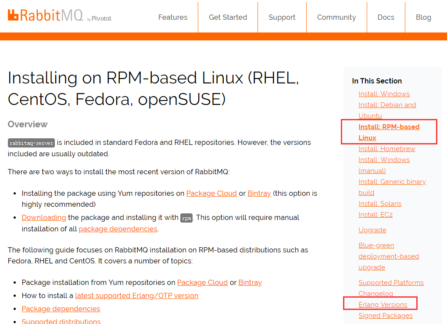447x324 pixels.
Task: Open the package dependencies inline link
Action: [x=118, y=229]
